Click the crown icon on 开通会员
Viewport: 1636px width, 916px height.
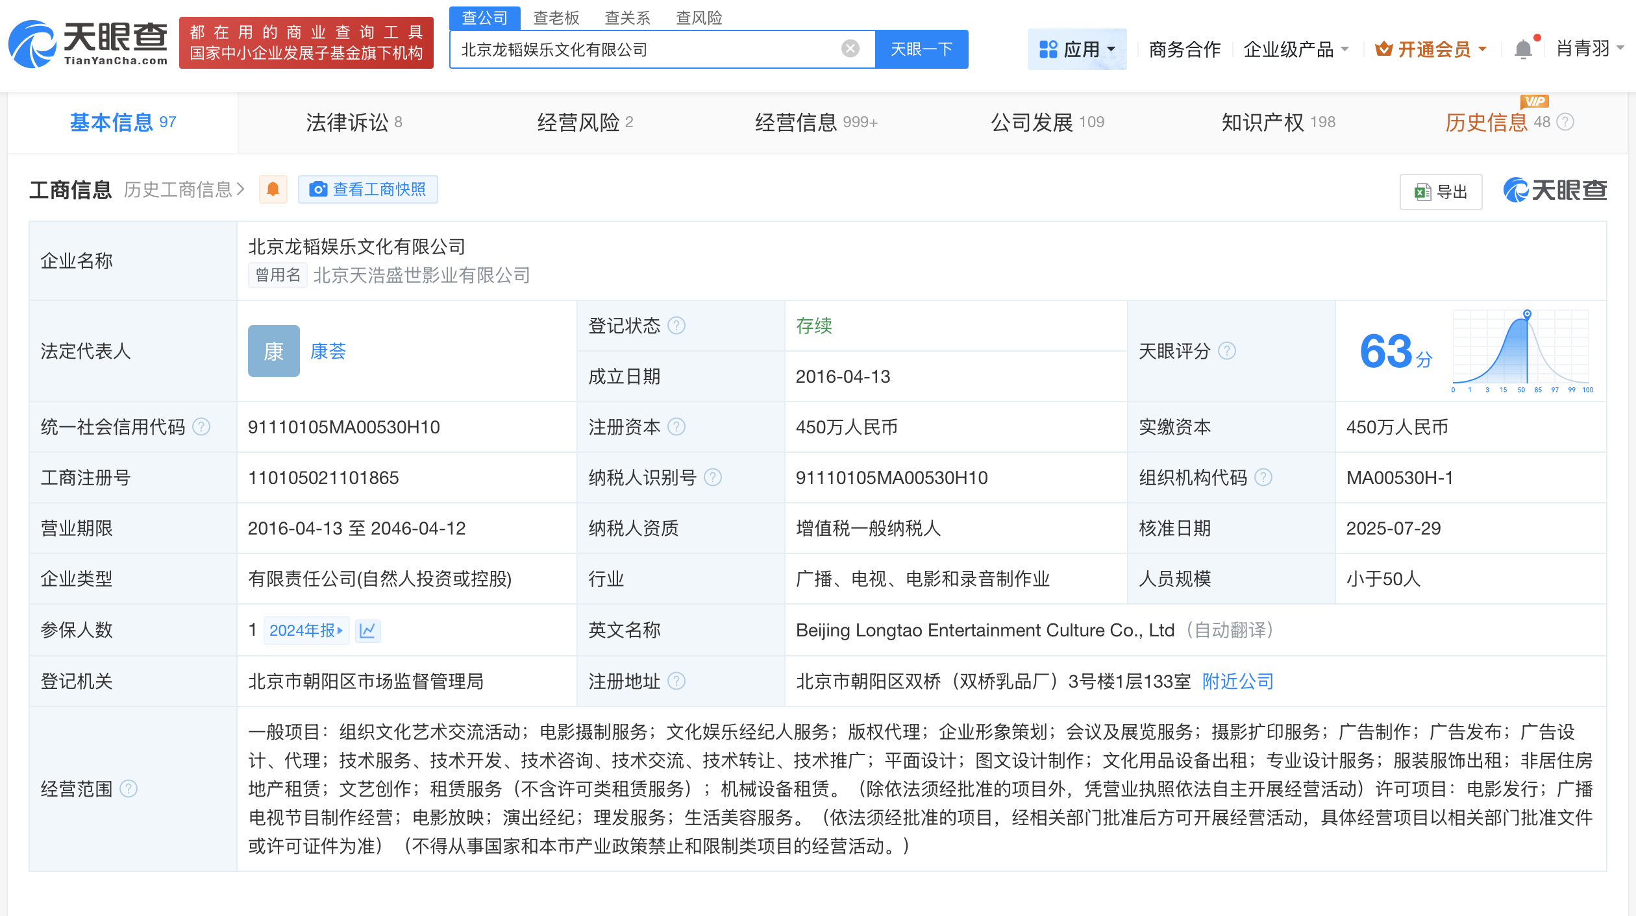(x=1383, y=48)
